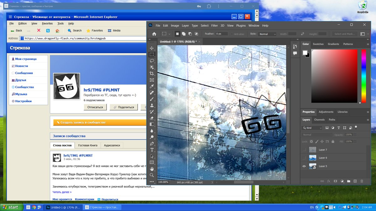Switch to the Swatches tab
Image resolution: width=376 pixels, height=211 pixels.
[318, 44]
